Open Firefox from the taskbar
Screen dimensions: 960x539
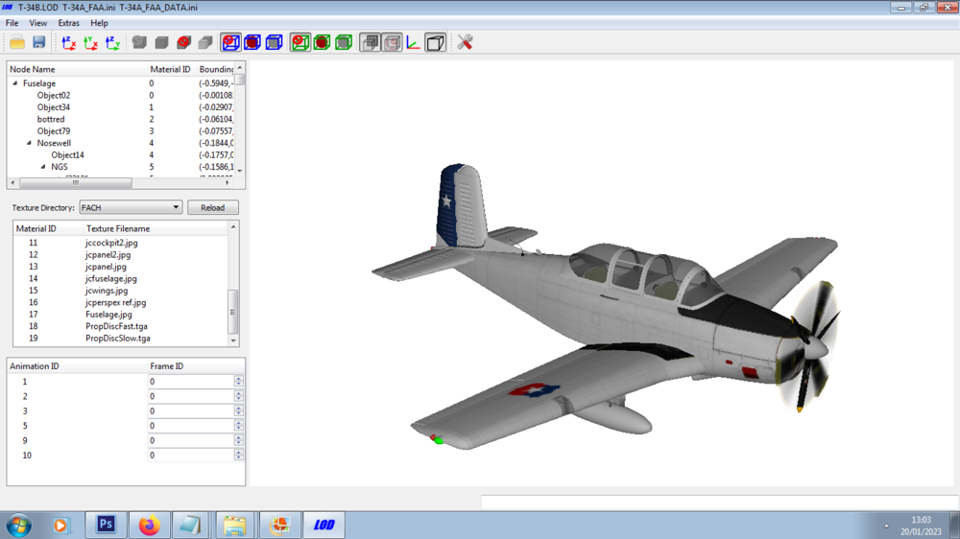[149, 525]
